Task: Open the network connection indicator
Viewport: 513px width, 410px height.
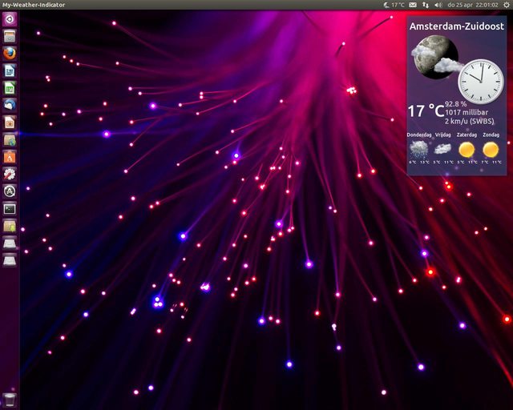Action: coord(426,5)
